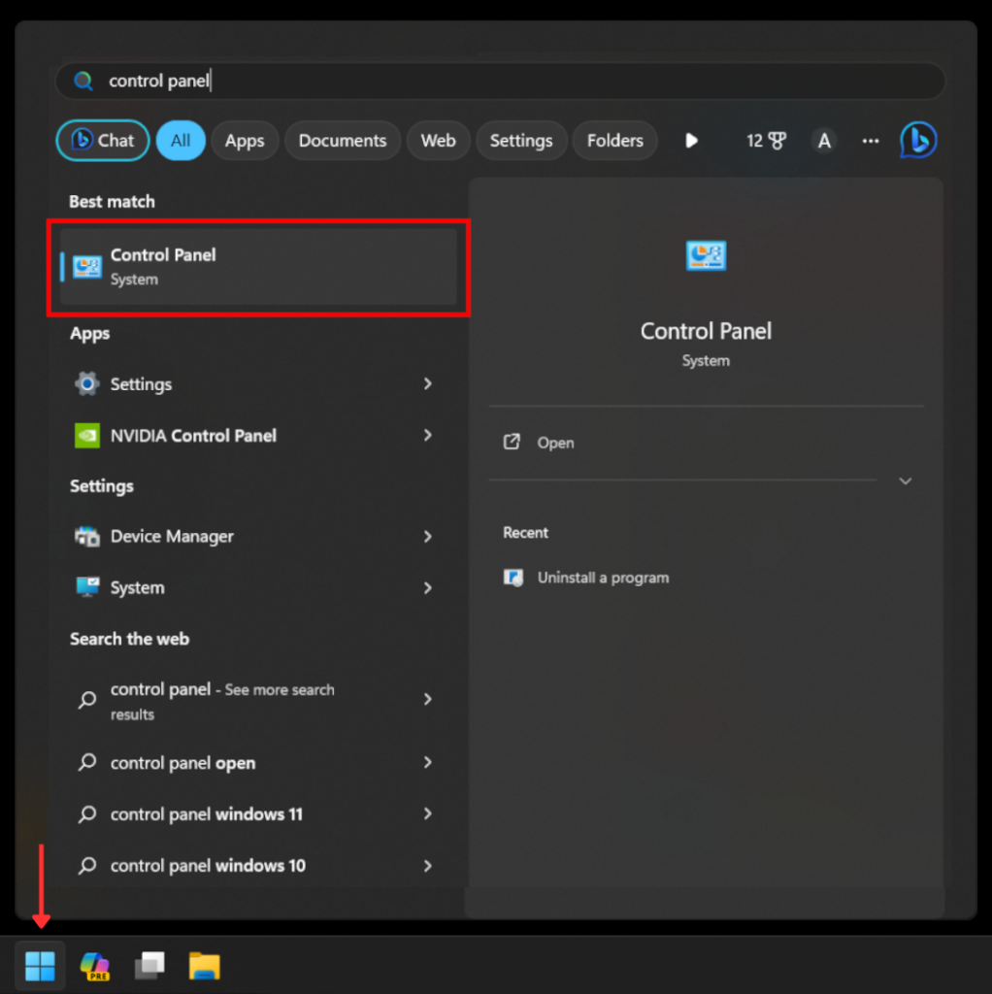Viewport: 992px width, 994px height.
Task: Click the search magnifier icon
Action: pos(83,81)
